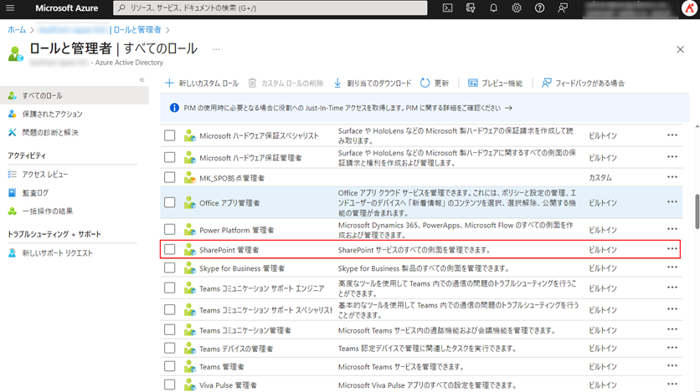Click フィードバックがある場合 in the toolbar
This screenshot has width=700, height=392.
pyautogui.click(x=583, y=84)
